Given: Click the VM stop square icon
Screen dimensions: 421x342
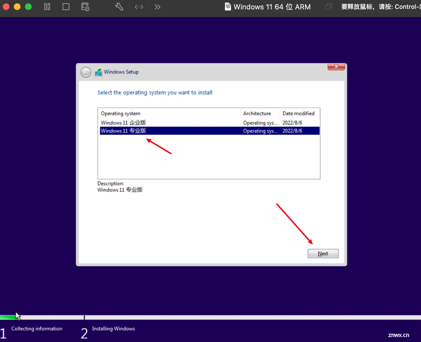Looking at the screenshot, I should [x=66, y=7].
